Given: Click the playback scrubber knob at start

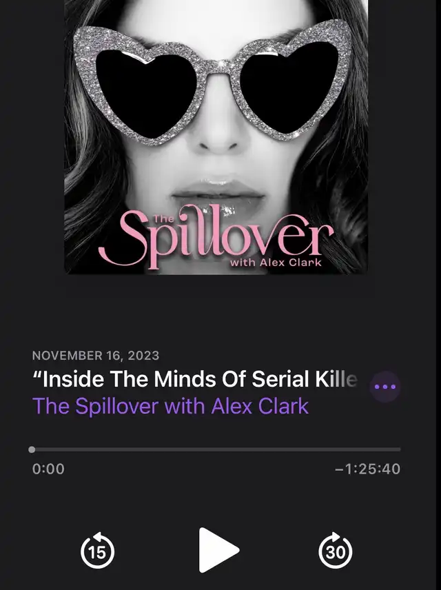Looking at the screenshot, I should tap(32, 449).
